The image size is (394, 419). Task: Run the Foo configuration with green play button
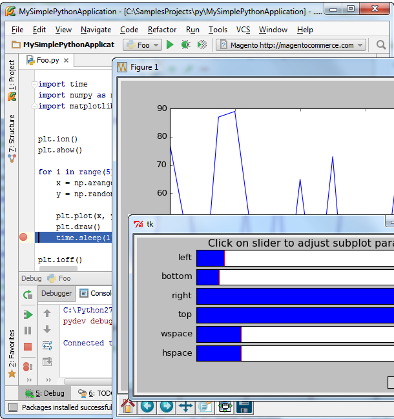click(x=170, y=45)
